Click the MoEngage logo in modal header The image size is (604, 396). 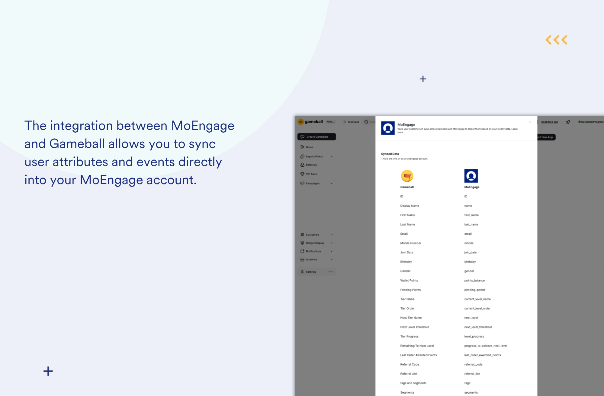click(x=388, y=128)
